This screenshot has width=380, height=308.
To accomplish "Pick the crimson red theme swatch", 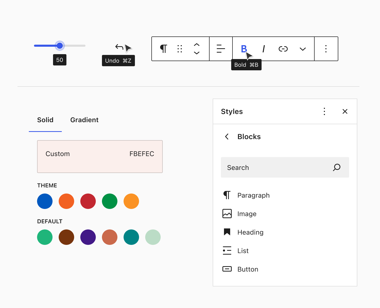I will (88, 201).
